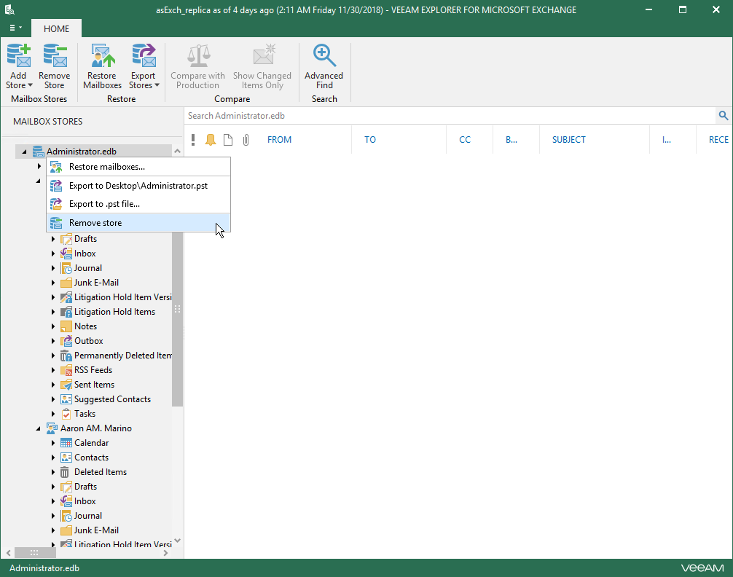Viewport: 733px width, 577px height.
Task: Click the Outbox folder icon
Action: (66, 341)
